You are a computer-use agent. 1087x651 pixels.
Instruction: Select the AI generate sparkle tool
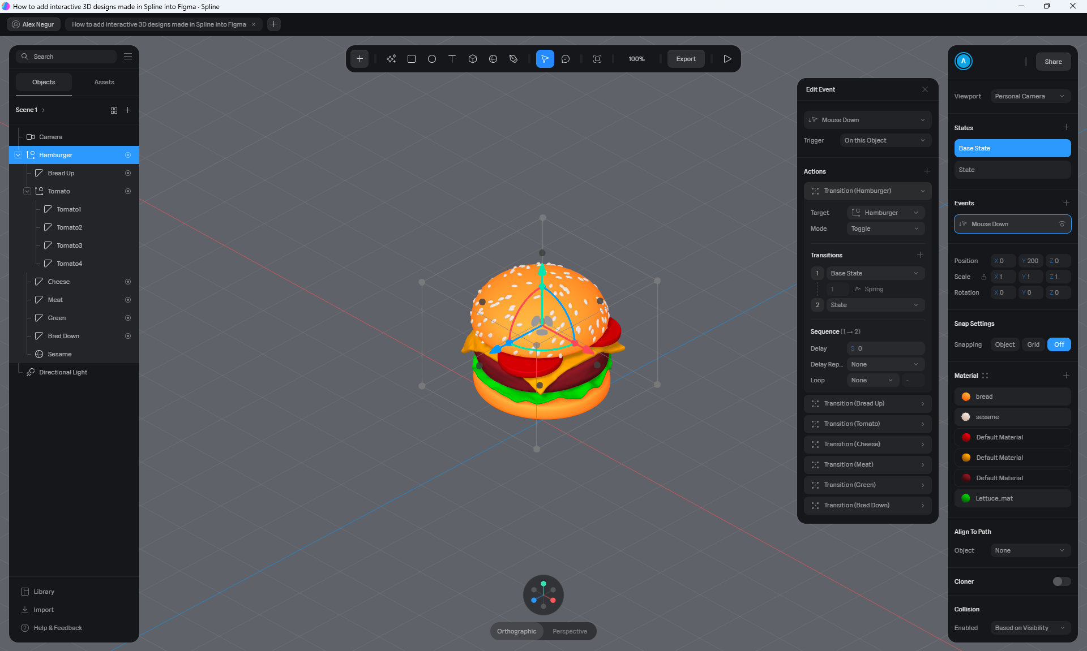click(x=391, y=59)
